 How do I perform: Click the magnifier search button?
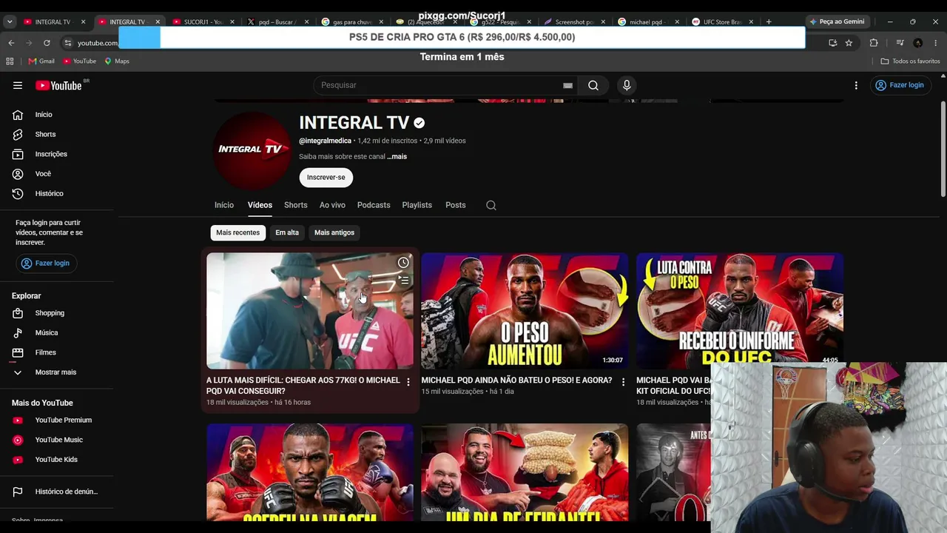pyautogui.click(x=593, y=85)
